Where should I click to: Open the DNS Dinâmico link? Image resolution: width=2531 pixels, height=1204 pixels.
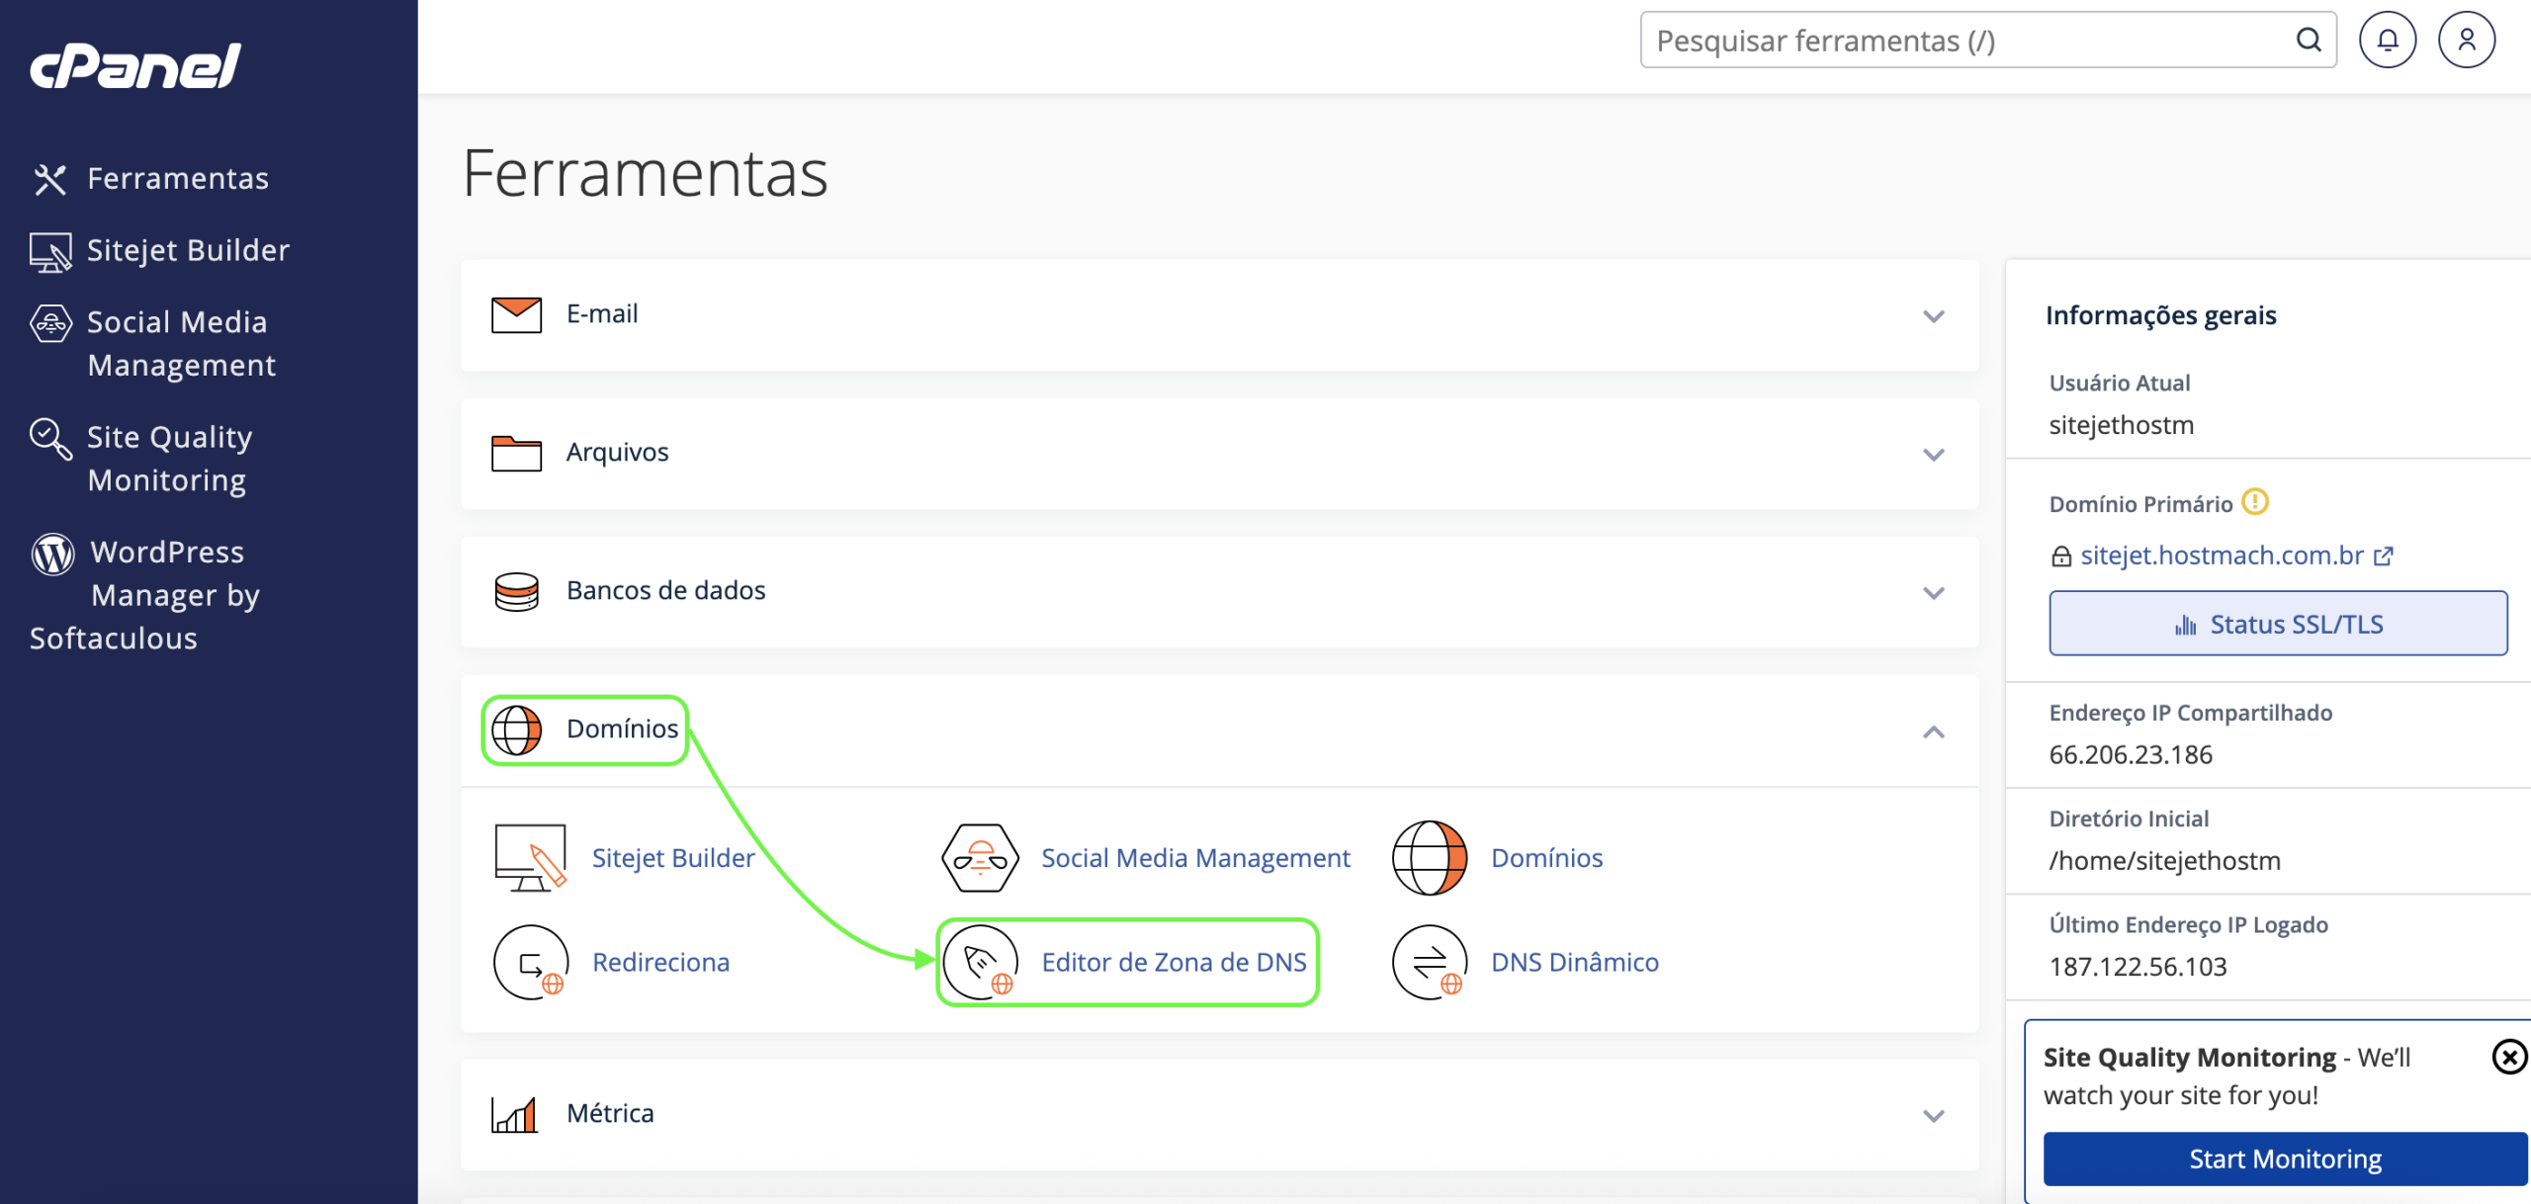(1575, 962)
